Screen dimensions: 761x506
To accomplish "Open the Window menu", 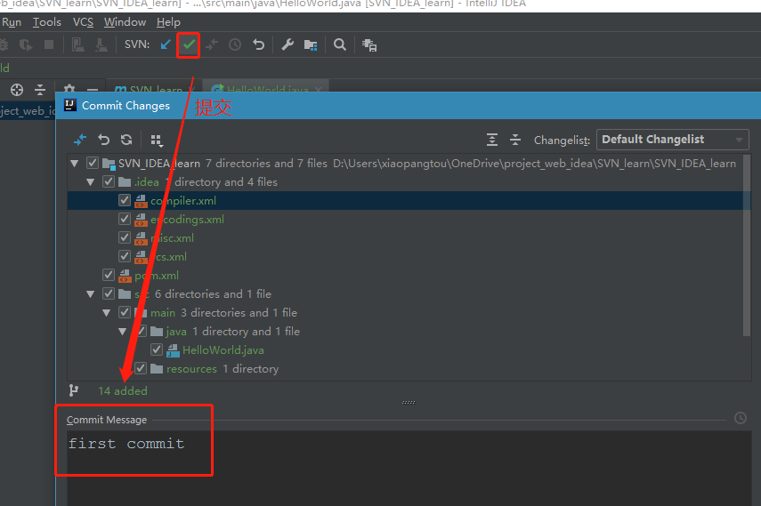I will tap(125, 22).
